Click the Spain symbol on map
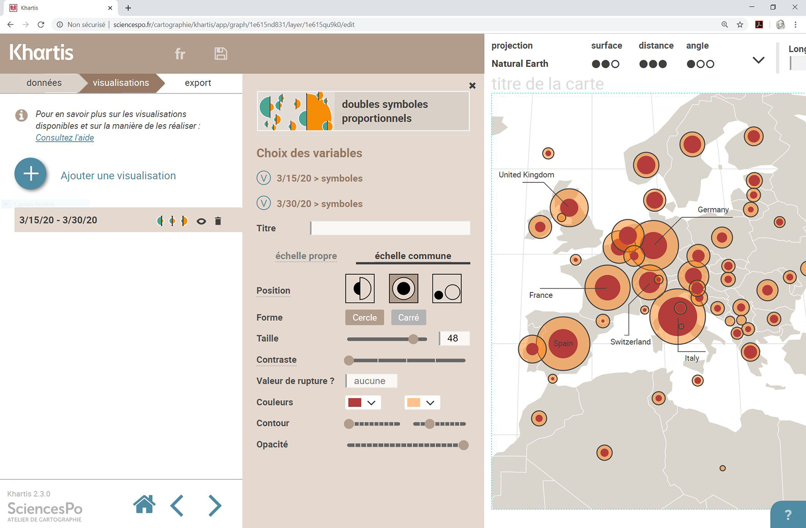Viewport: 806px width, 528px height. pyautogui.click(x=563, y=344)
